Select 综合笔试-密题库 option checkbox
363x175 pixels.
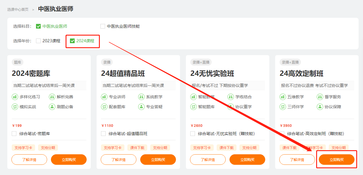pos(14,134)
